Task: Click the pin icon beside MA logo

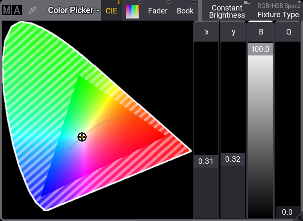Action: [32, 11]
